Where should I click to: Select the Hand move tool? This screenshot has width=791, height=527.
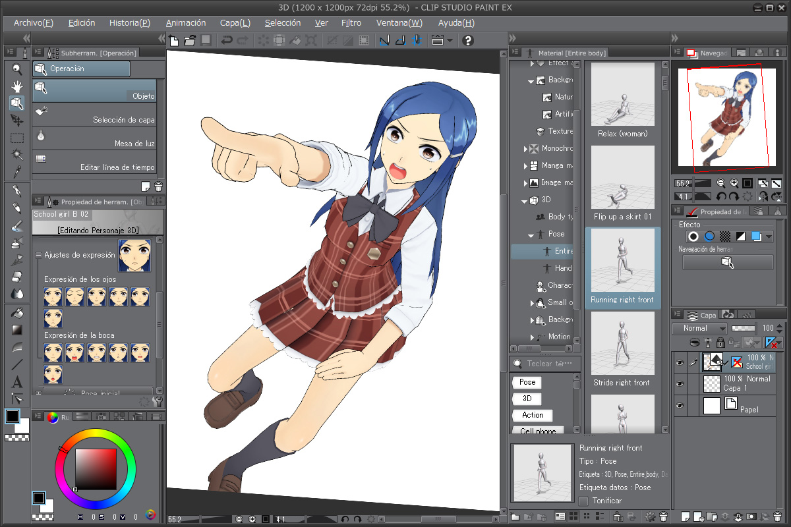pyautogui.click(x=17, y=86)
